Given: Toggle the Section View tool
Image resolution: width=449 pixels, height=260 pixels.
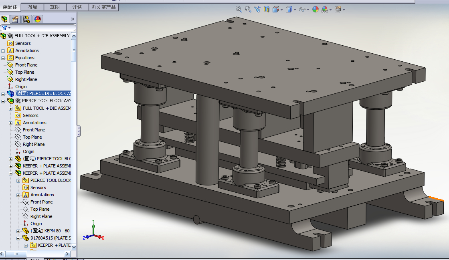Looking at the screenshot, I should click(x=266, y=9).
